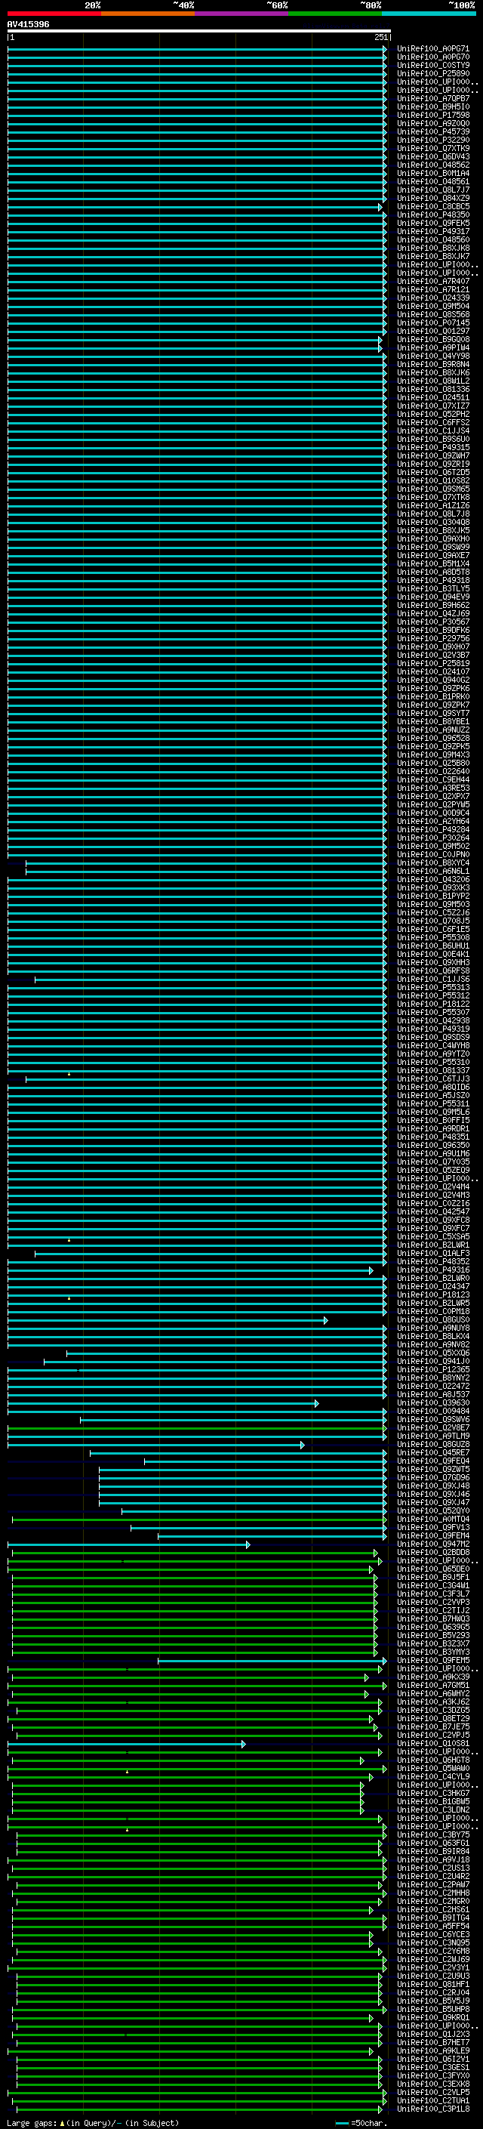Select hit label UniRef100_O81337
Image resolution: width=483 pixels, height=2129 pixels.
(432, 1070)
